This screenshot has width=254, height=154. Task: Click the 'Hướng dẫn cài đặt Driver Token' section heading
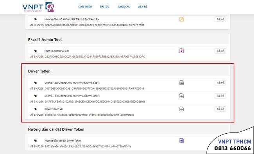(56, 129)
